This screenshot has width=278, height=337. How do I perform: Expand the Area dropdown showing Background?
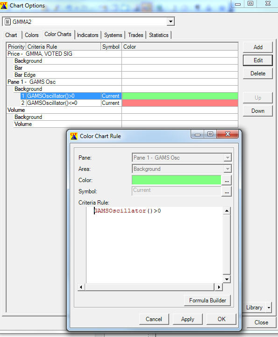coord(228,169)
